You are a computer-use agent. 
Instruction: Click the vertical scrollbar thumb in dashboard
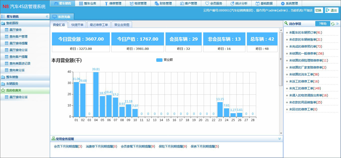281,59
